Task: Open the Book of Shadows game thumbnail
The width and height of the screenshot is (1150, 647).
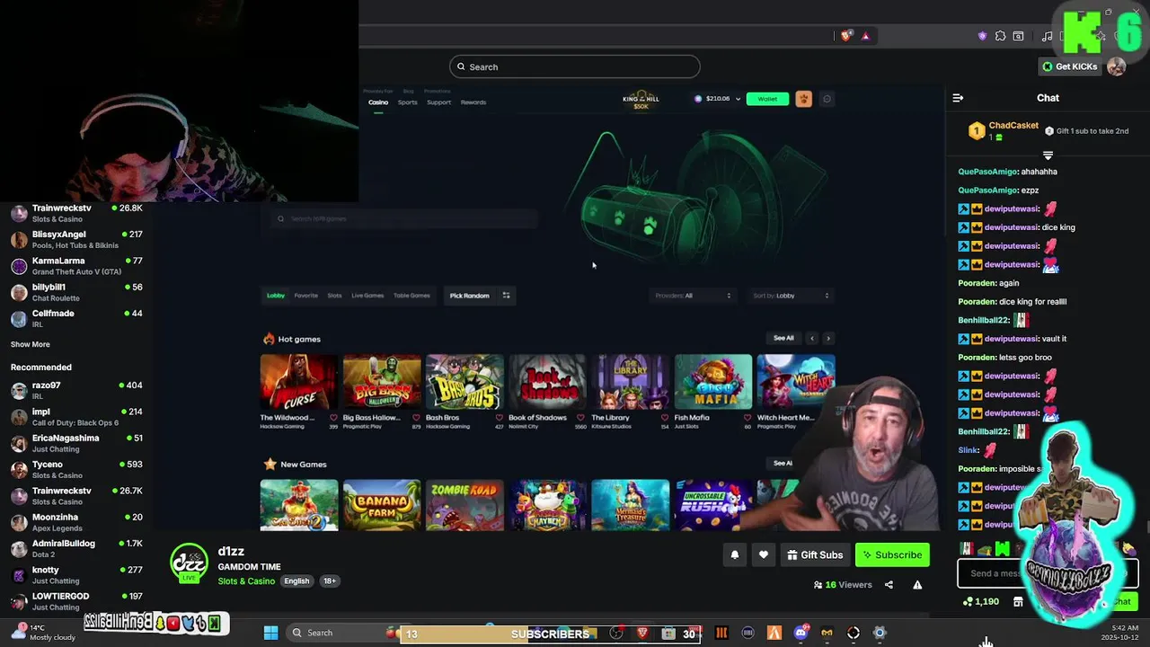Action: (x=547, y=382)
